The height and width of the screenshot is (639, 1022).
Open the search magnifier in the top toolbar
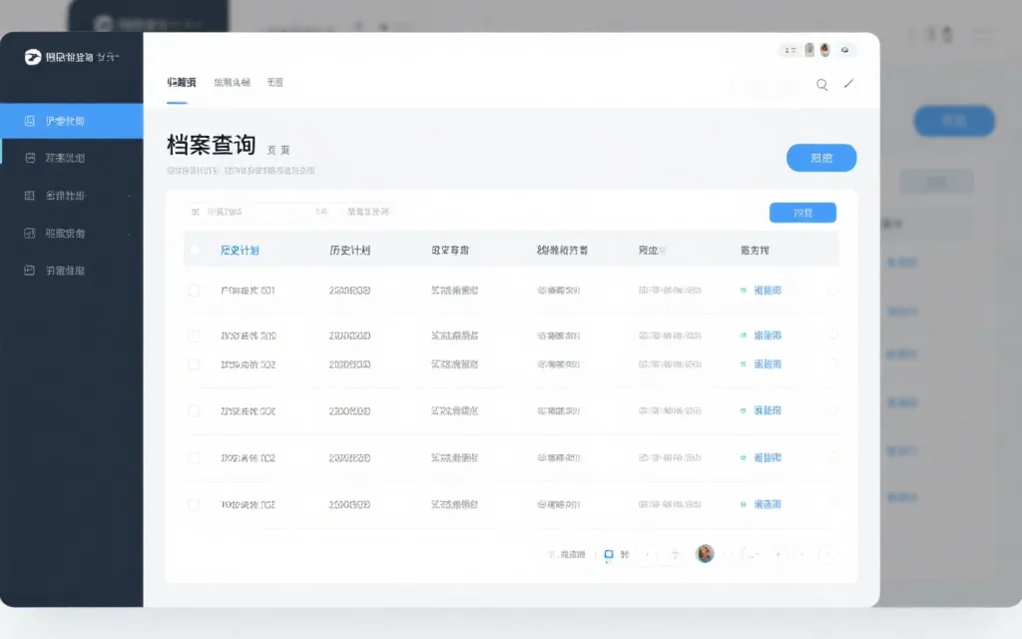(821, 85)
